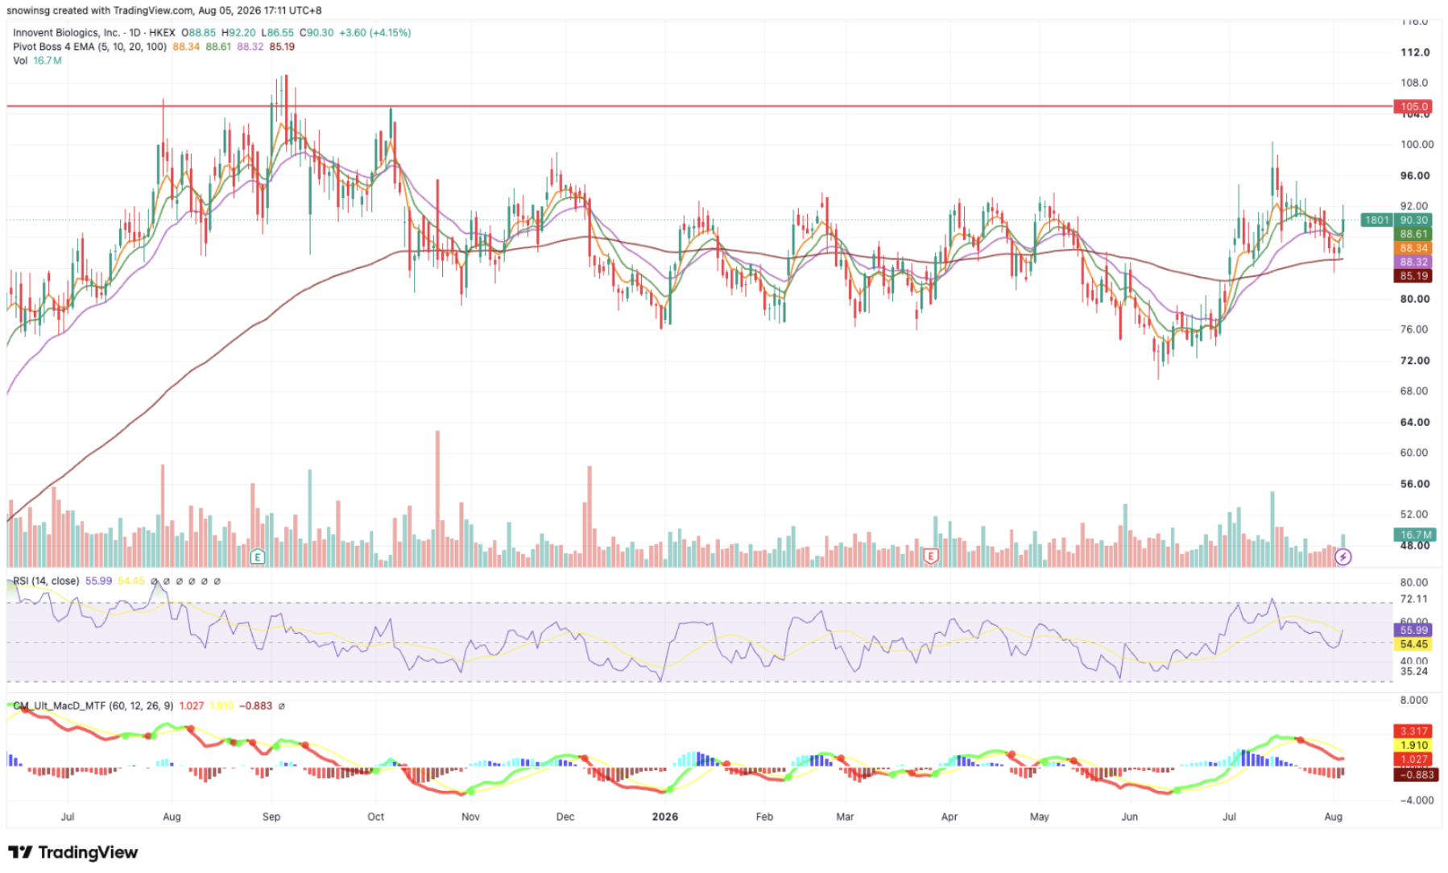Click the dark red 85.19 label on the price scale
The width and height of the screenshot is (1448, 873).
pos(1413,276)
